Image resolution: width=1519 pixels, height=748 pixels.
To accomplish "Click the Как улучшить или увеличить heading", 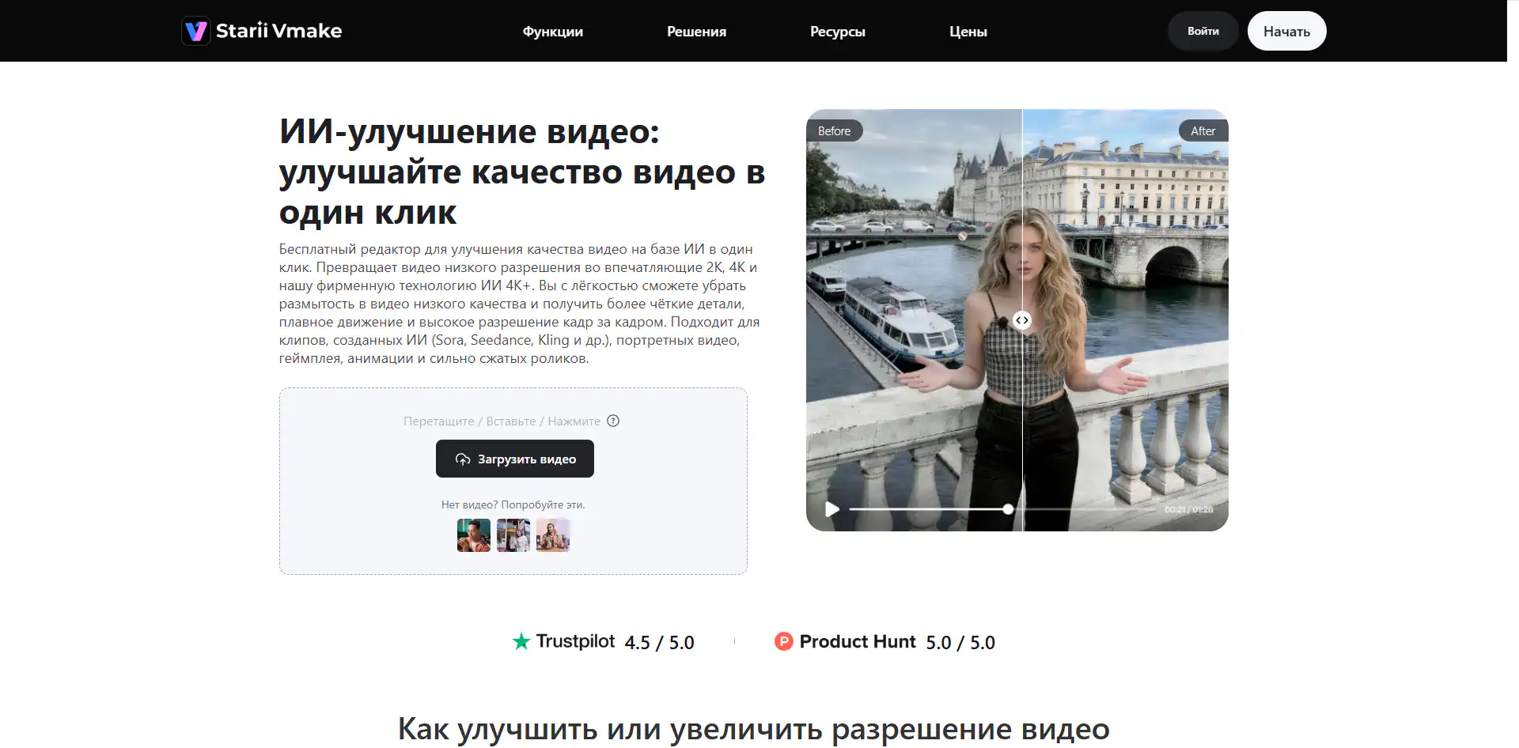I will coord(753,728).
